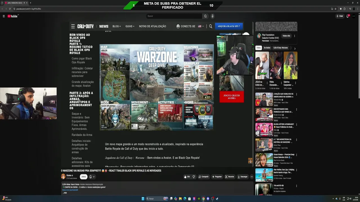The height and width of the screenshot is (202, 360).
Task: Open options for A NAÇÃO QUE HUMILHOU video
Action: pos(296,94)
